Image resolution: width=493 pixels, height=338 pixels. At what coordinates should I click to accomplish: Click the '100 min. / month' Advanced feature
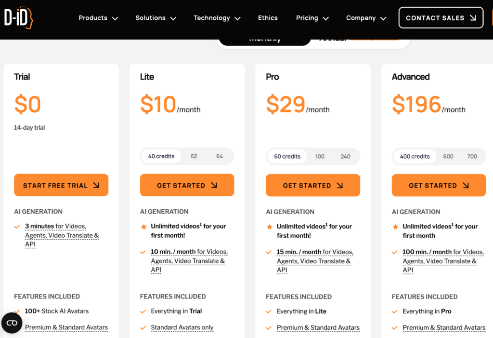pos(443,261)
